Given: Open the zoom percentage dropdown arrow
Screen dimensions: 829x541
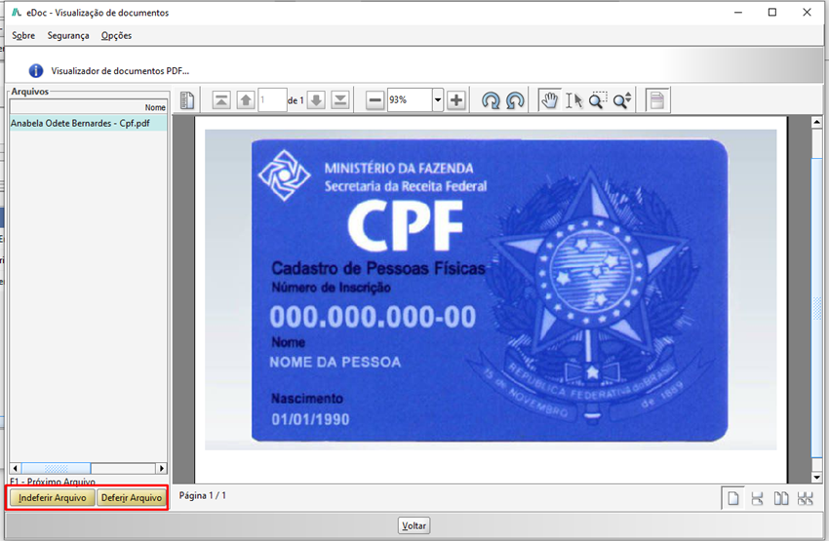Looking at the screenshot, I should (x=437, y=99).
